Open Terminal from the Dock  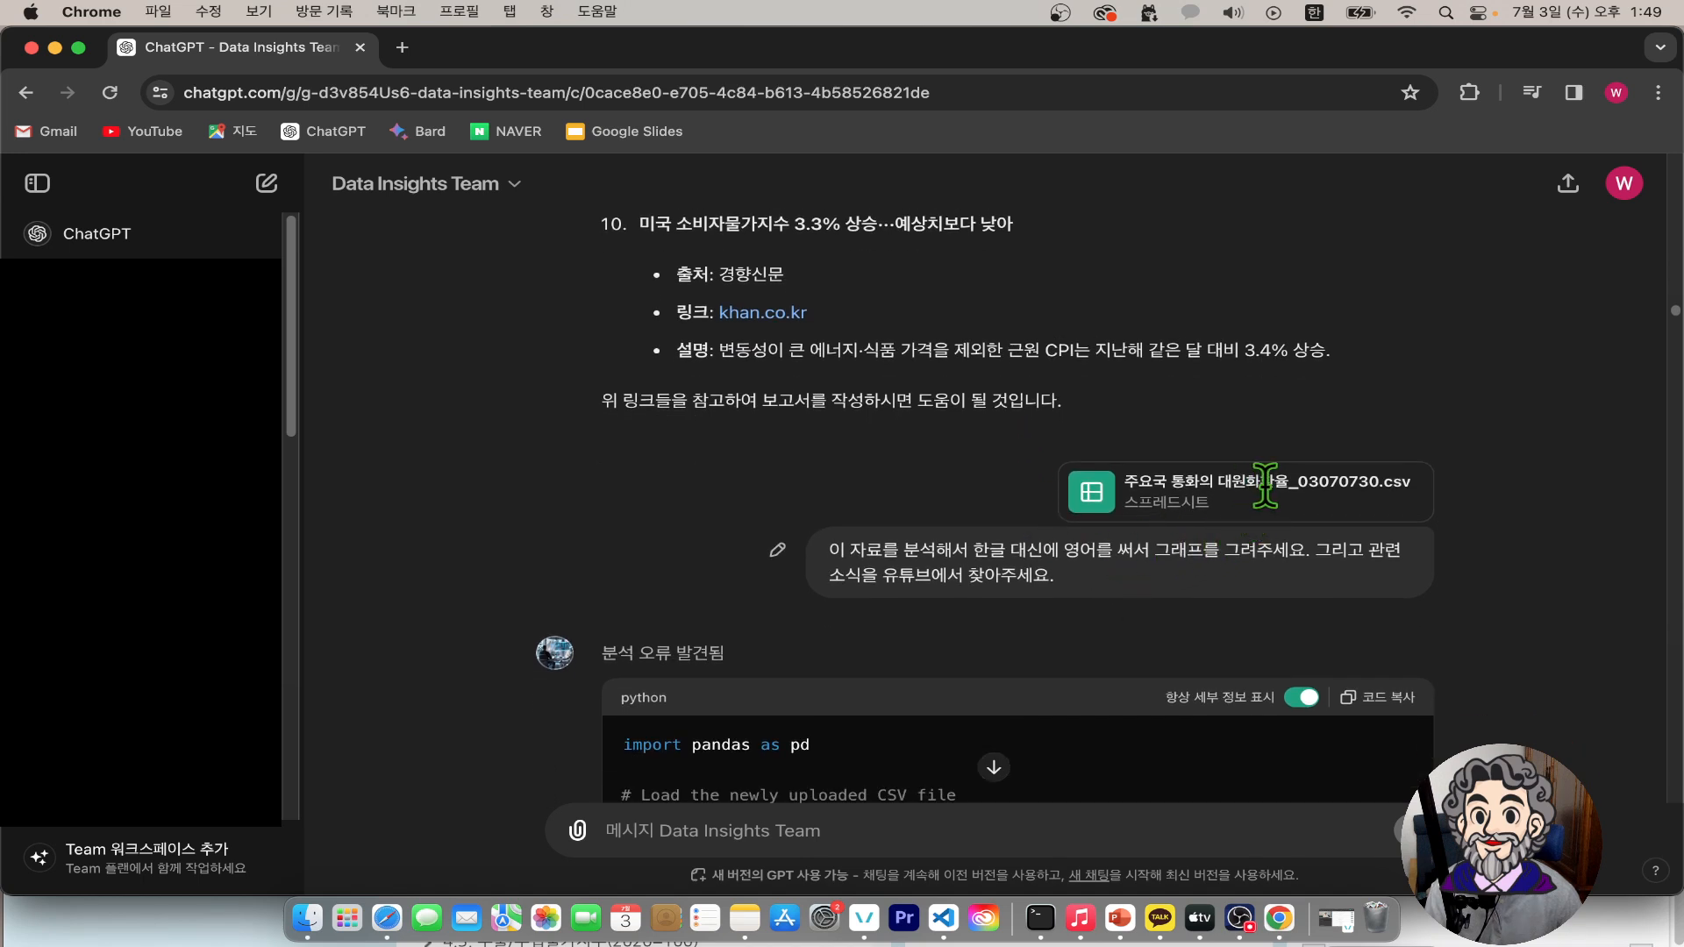[x=1040, y=918]
